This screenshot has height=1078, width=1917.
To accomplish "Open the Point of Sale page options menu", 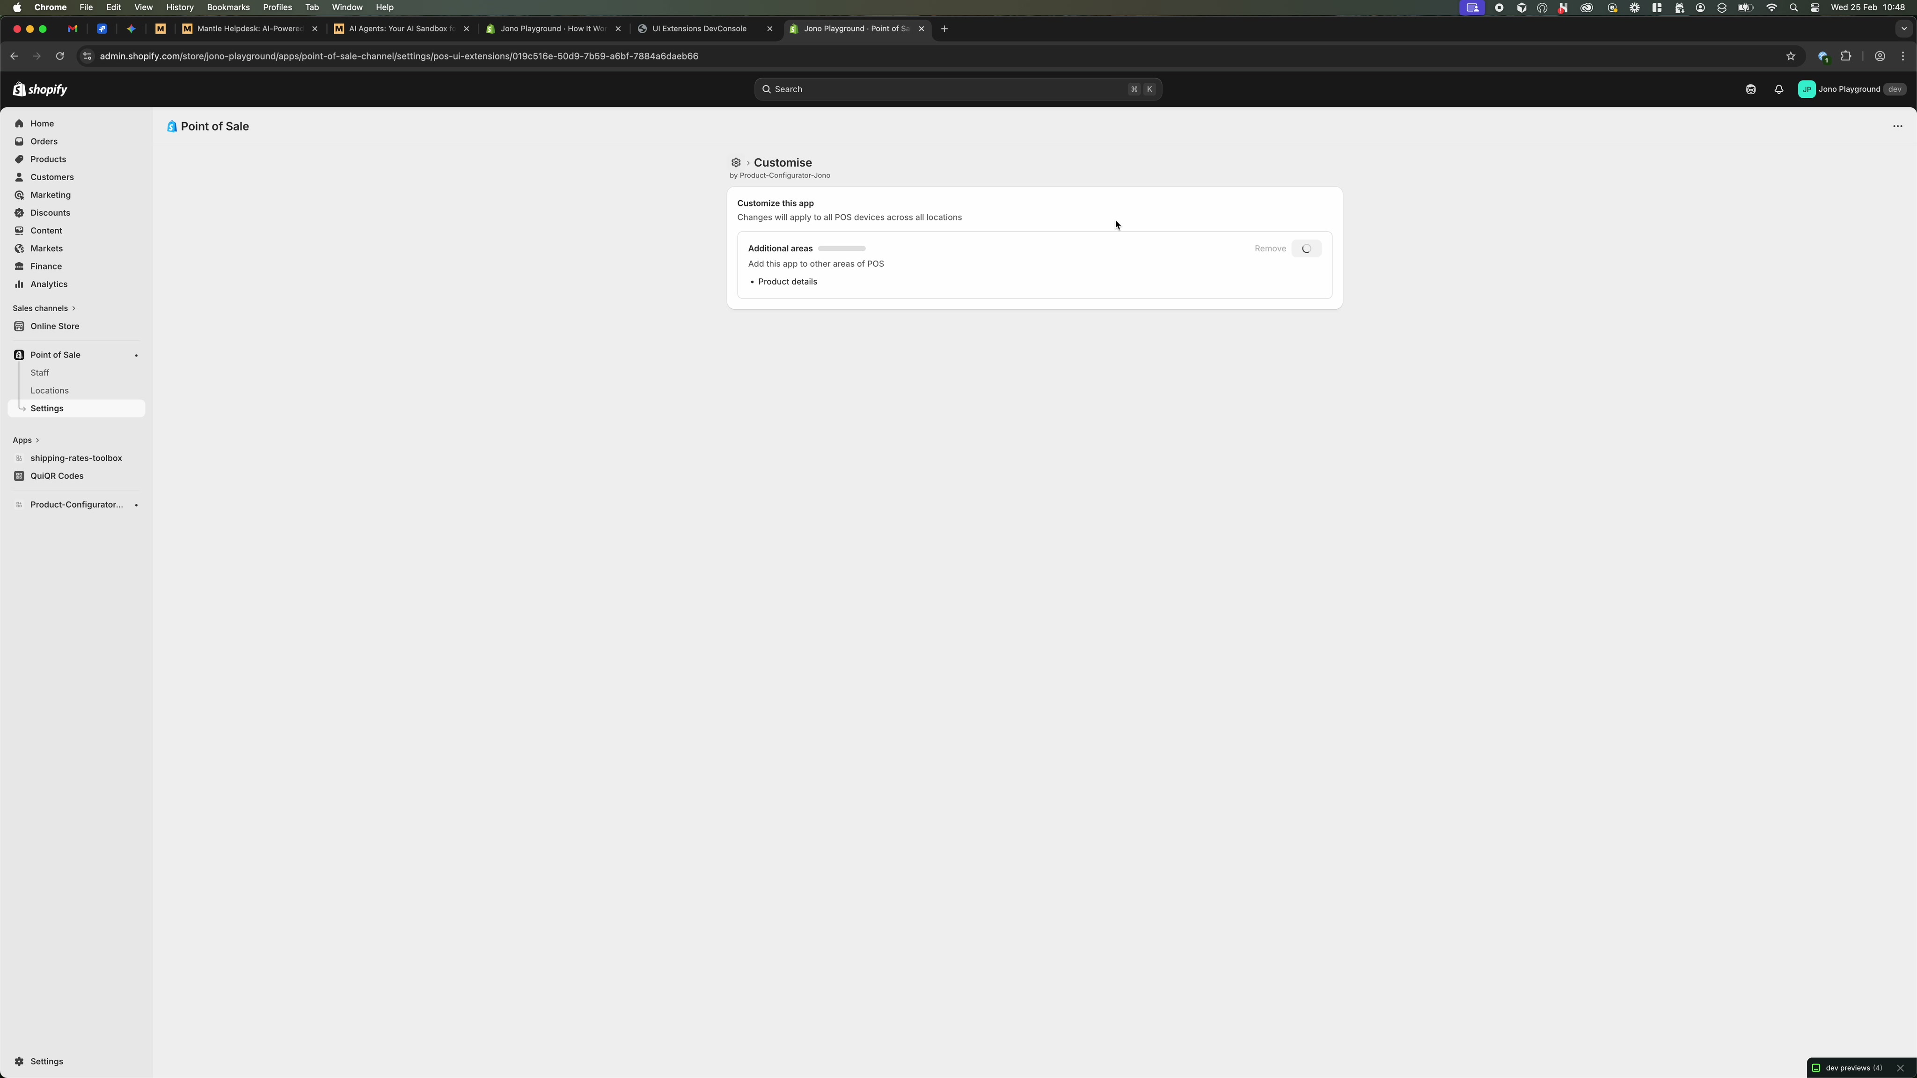I will 1898,126.
